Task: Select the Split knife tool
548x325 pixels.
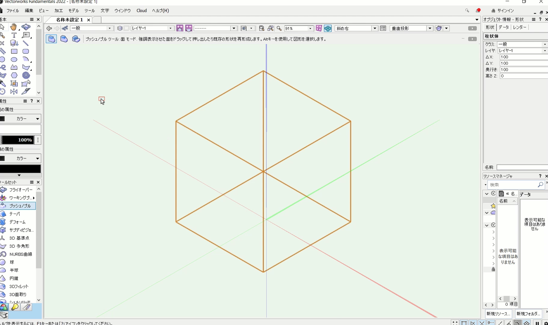Action: click(26, 91)
